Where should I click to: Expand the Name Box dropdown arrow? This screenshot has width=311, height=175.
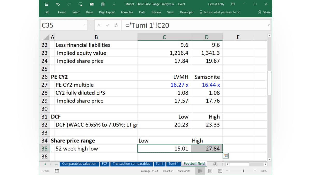pyautogui.click(x=85, y=25)
